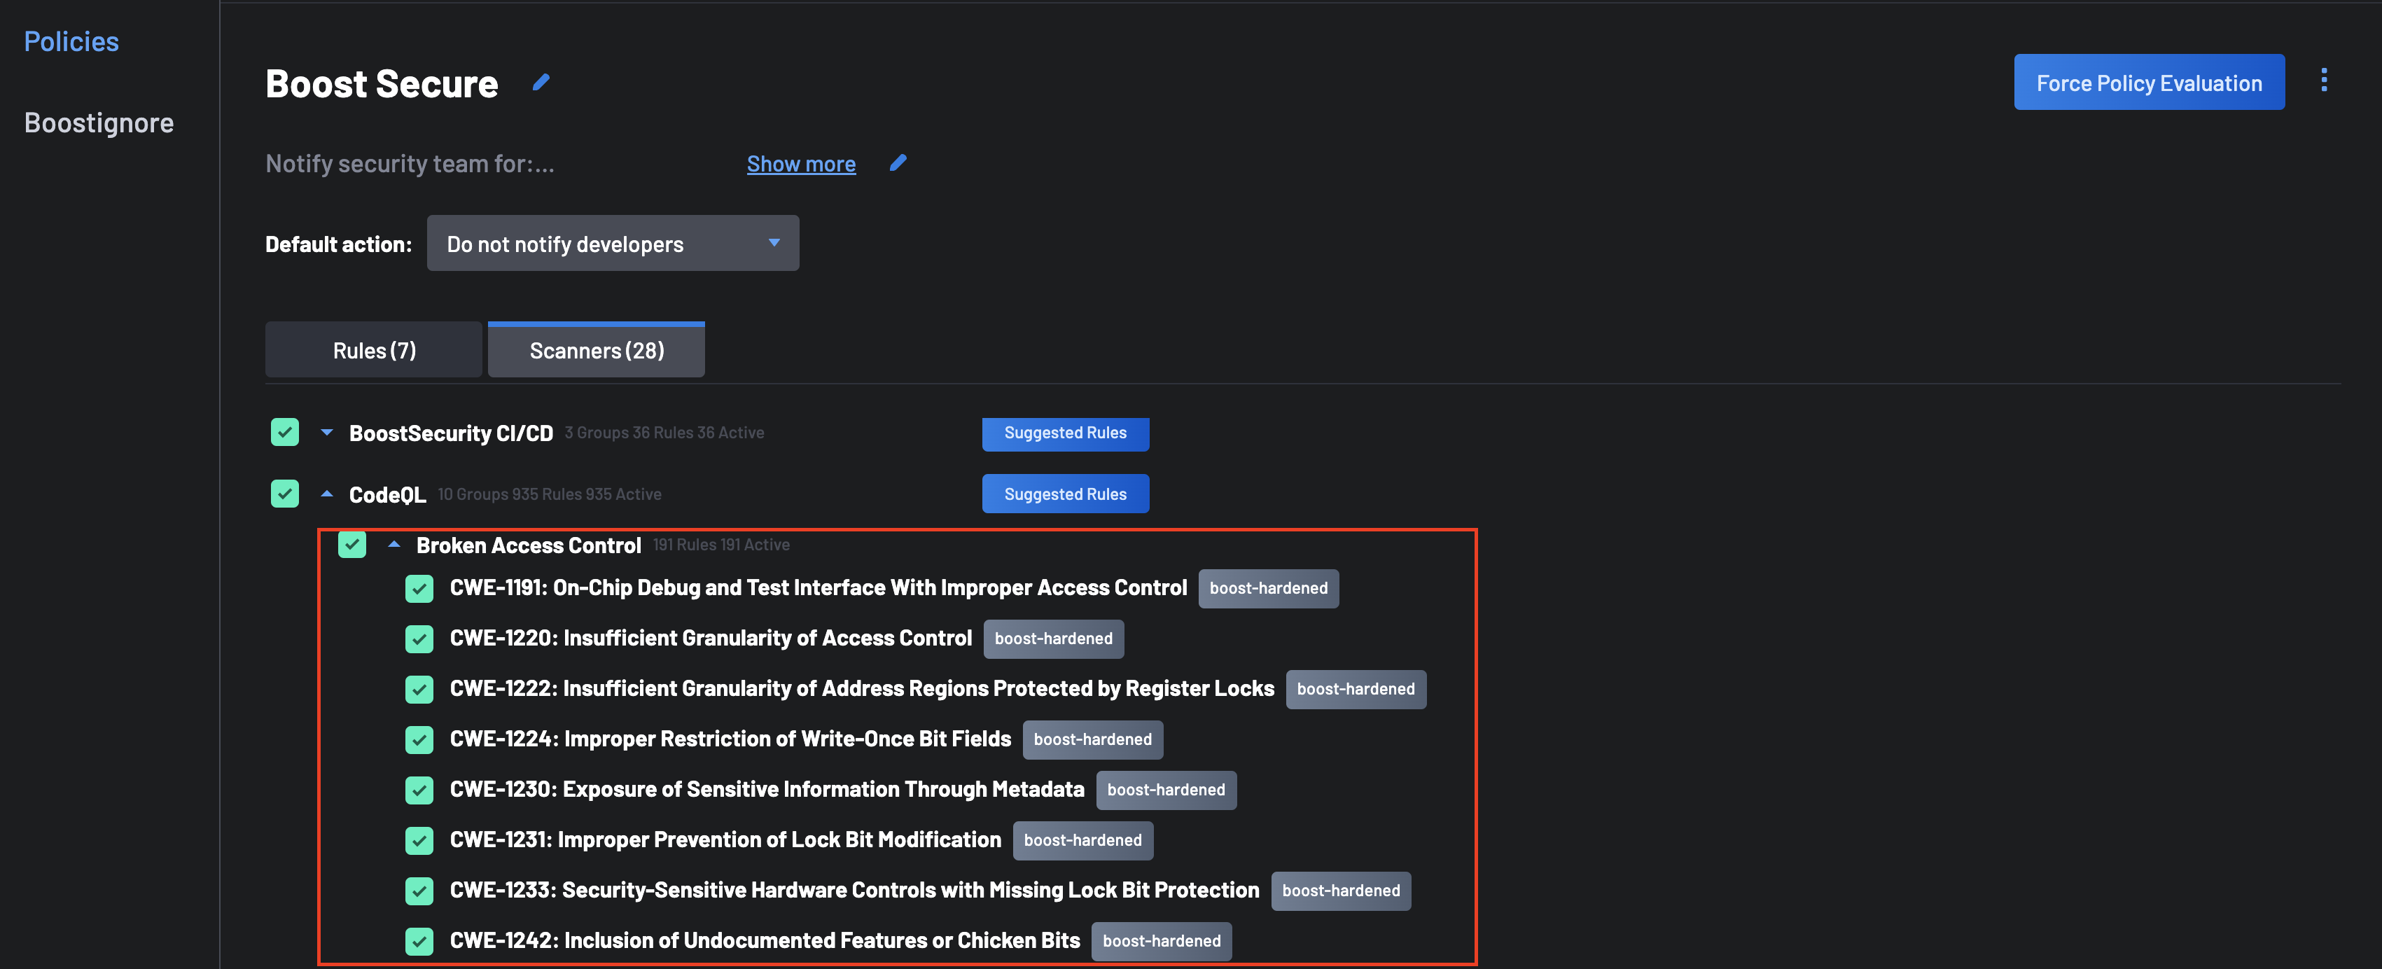This screenshot has height=969, width=2382.
Task: Select rule CWE-1191: On-Chip Debug and Test Interface
Action: coord(819,588)
